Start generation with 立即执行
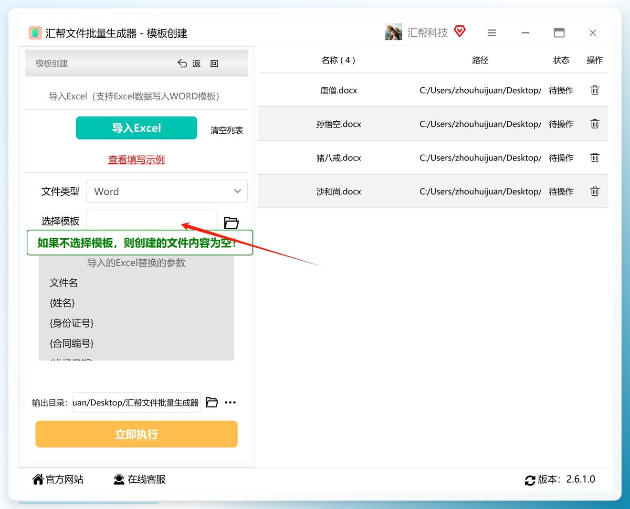The image size is (630, 509). pos(136,434)
